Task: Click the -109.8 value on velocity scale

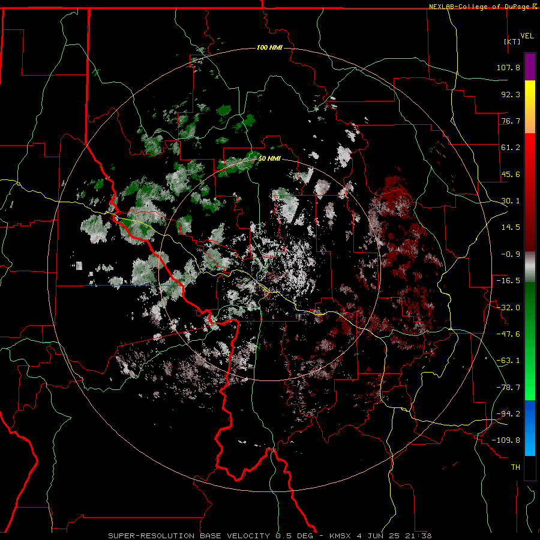Action: (506, 440)
